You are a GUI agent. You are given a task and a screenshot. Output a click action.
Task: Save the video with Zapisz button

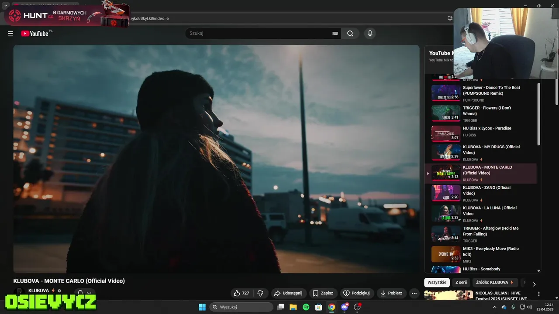pos(323,293)
